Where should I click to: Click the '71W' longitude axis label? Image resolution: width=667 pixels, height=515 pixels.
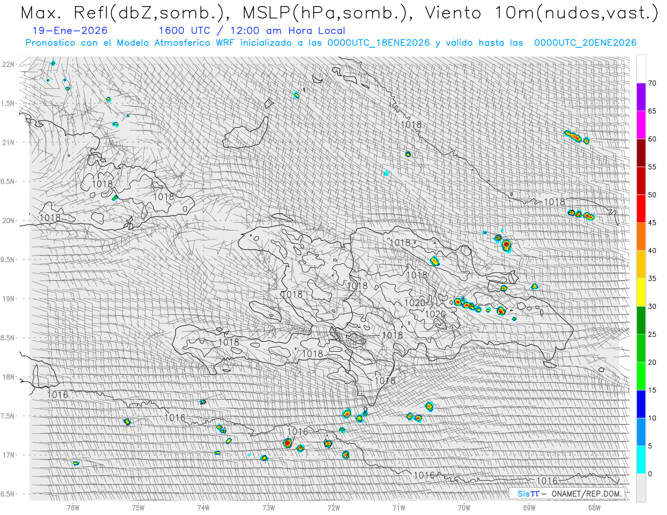(x=399, y=507)
